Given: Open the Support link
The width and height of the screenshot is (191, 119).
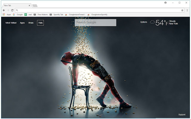Looking at the screenshot, I should pyautogui.click(x=182, y=115).
